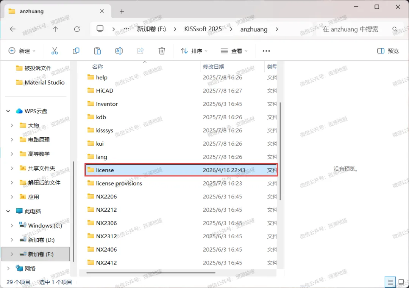
Task: Go back with the back arrow
Action: pyautogui.click(x=12, y=29)
